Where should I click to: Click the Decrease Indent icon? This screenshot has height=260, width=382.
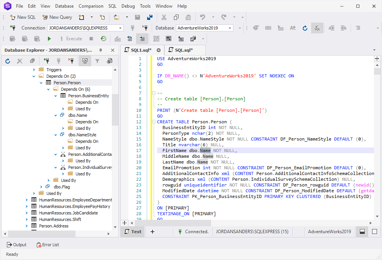pyautogui.click(x=331, y=28)
